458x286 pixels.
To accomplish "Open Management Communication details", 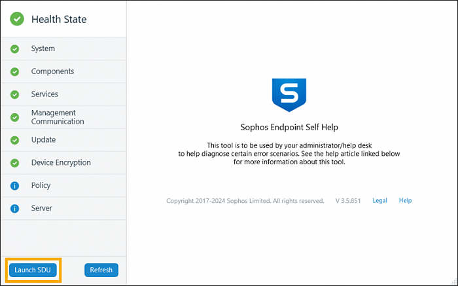I will (x=58, y=118).
